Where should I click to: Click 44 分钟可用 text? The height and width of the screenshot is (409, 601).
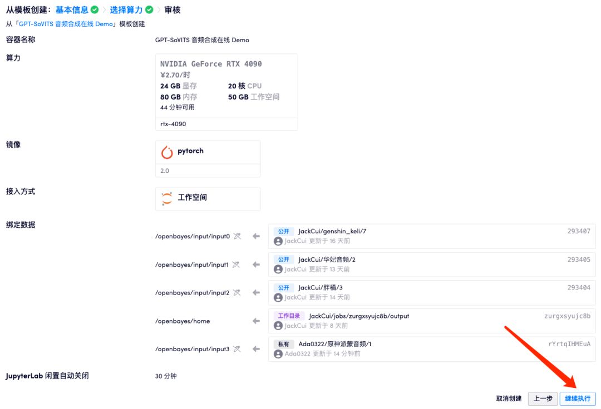(x=178, y=107)
